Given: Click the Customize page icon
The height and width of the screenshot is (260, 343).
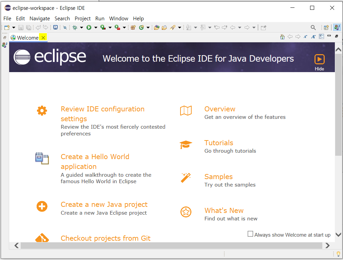Looking at the screenshot, I should tap(321, 37).
